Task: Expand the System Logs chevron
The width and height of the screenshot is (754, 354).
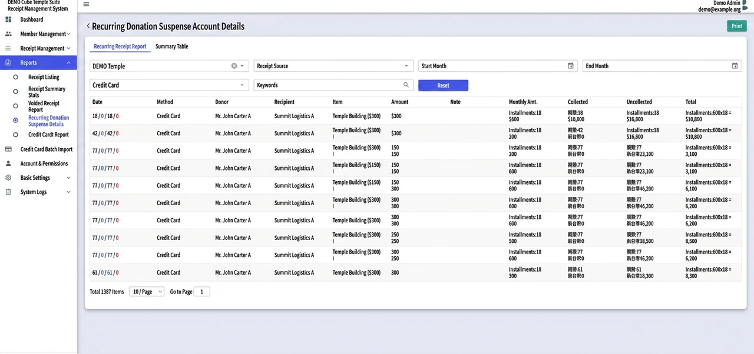Action: (68, 192)
